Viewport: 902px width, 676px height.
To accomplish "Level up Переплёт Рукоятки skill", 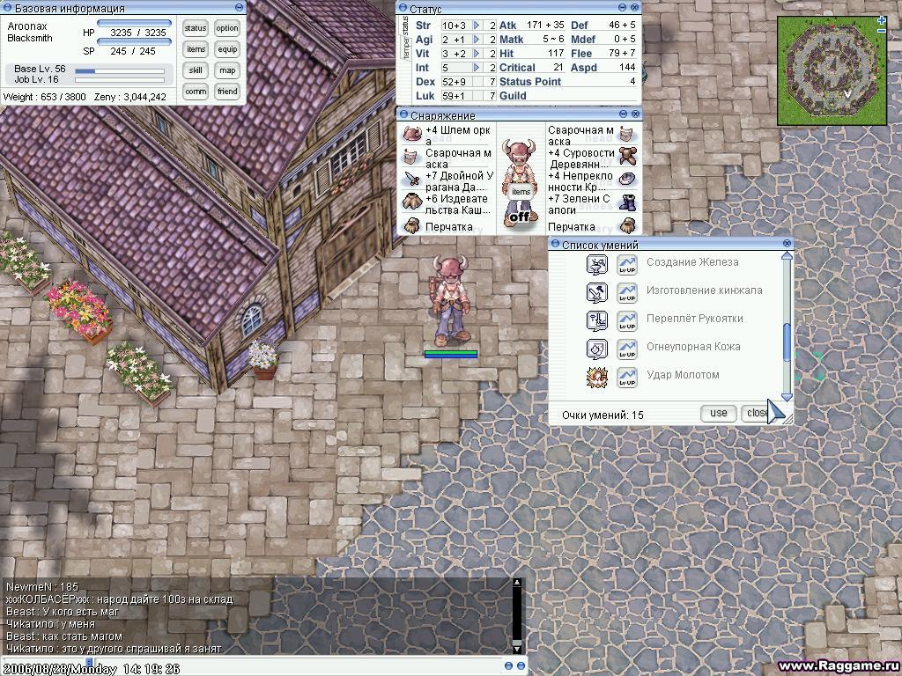I will tap(627, 321).
